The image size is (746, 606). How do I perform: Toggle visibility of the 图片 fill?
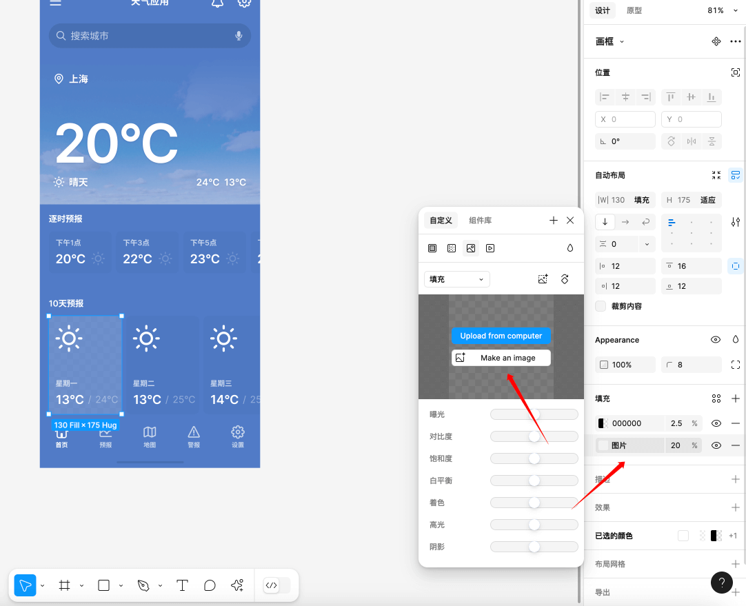point(716,445)
